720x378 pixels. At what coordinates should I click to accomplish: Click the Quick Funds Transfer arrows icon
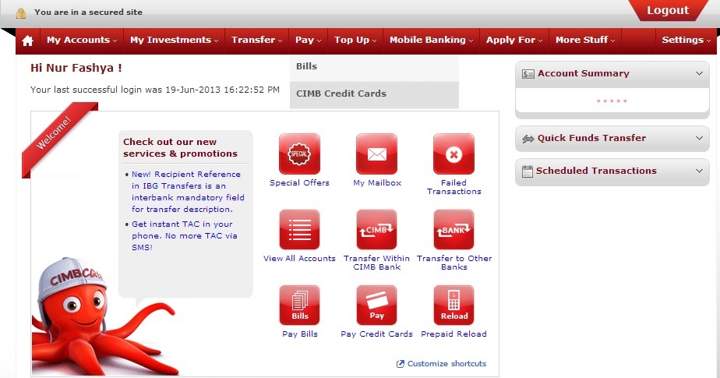(x=528, y=139)
